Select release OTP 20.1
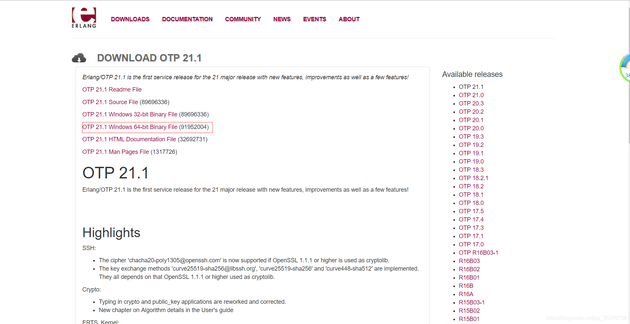The image size is (630, 324). tap(471, 120)
